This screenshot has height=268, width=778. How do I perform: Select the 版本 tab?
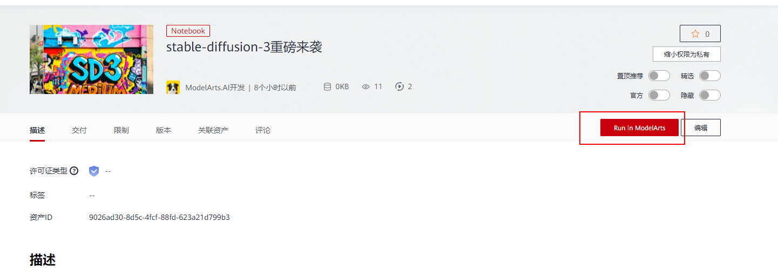[163, 130]
